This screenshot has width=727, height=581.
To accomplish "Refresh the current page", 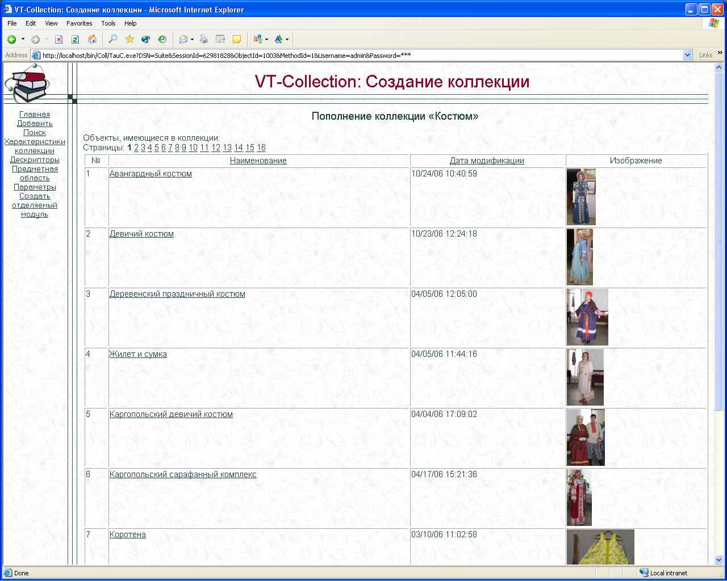I will click(x=75, y=39).
